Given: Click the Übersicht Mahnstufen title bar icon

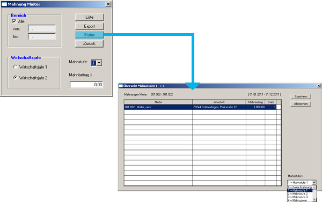Looking at the screenshot, I should click(x=121, y=86).
